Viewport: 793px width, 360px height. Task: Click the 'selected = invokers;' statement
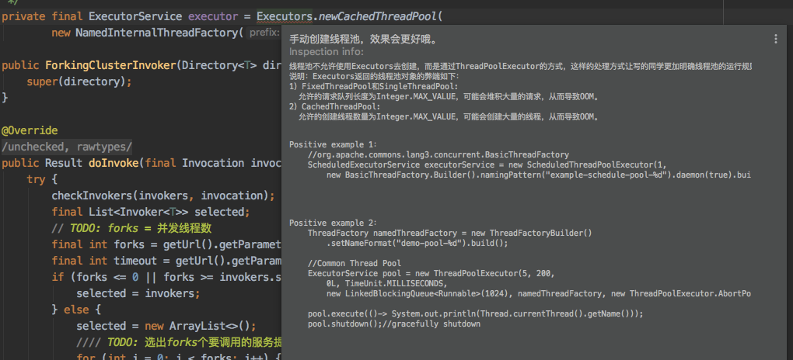[138, 292]
